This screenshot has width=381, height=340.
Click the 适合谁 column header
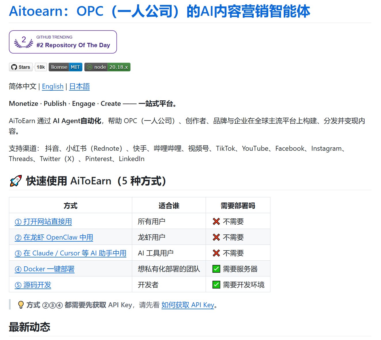pyautogui.click(x=169, y=206)
